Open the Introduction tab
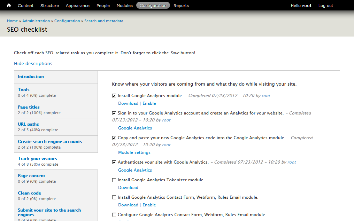 coord(31,77)
